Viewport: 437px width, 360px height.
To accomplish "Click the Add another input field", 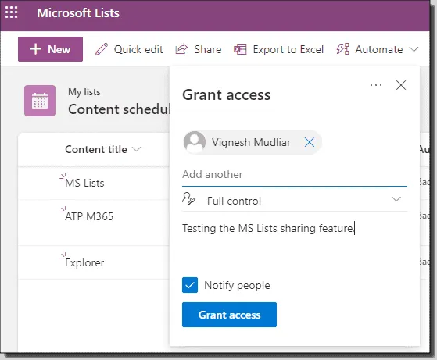I will (295, 175).
